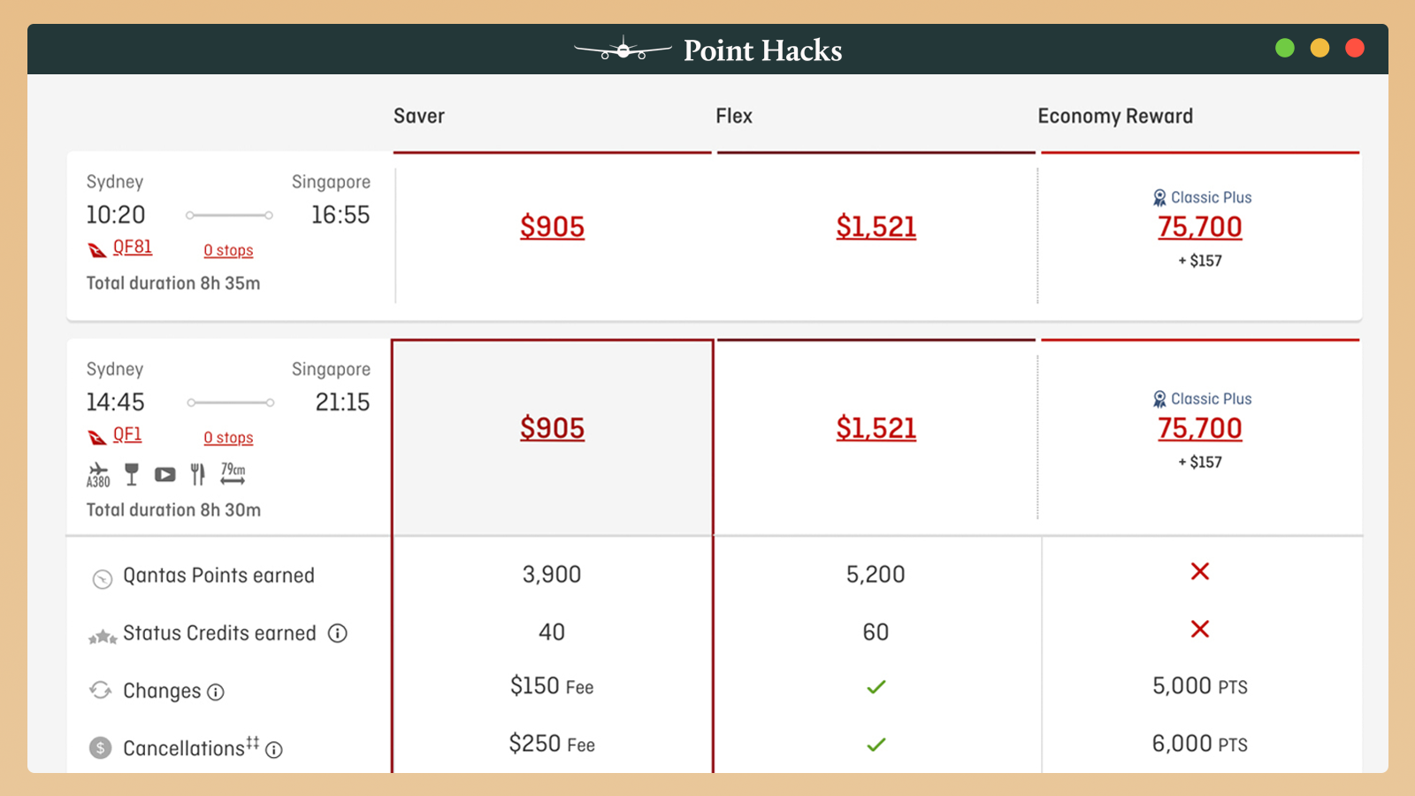Screen dimensions: 1415x796
Task: Click the meal fork and knife icon
Action: point(198,475)
